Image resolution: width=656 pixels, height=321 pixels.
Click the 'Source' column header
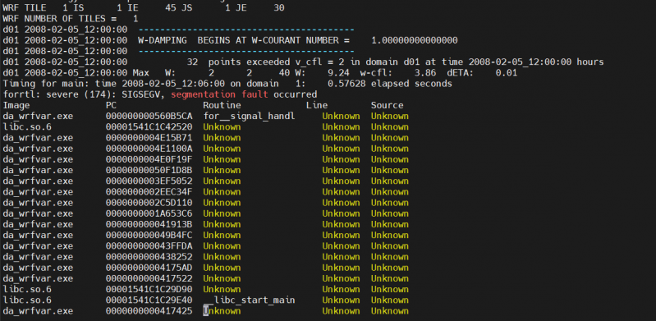[x=388, y=105]
